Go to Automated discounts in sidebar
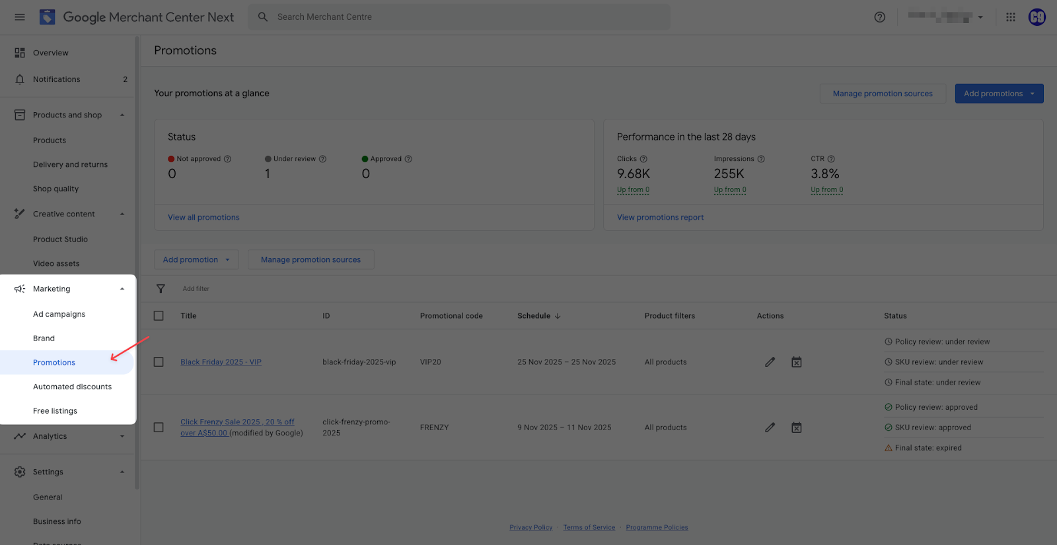Image resolution: width=1057 pixels, height=545 pixels. [x=72, y=387]
